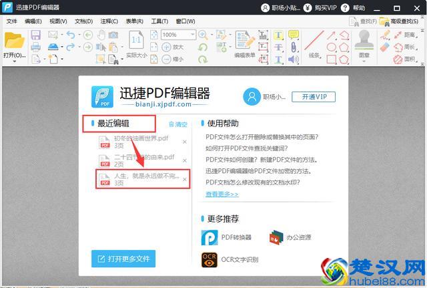Screen dimensions: 427x288
Task: Select the Hand tool
Action: (x=101, y=35)
